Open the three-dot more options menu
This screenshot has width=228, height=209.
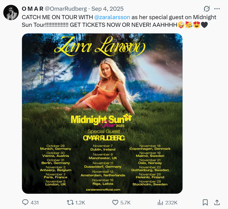(x=217, y=9)
